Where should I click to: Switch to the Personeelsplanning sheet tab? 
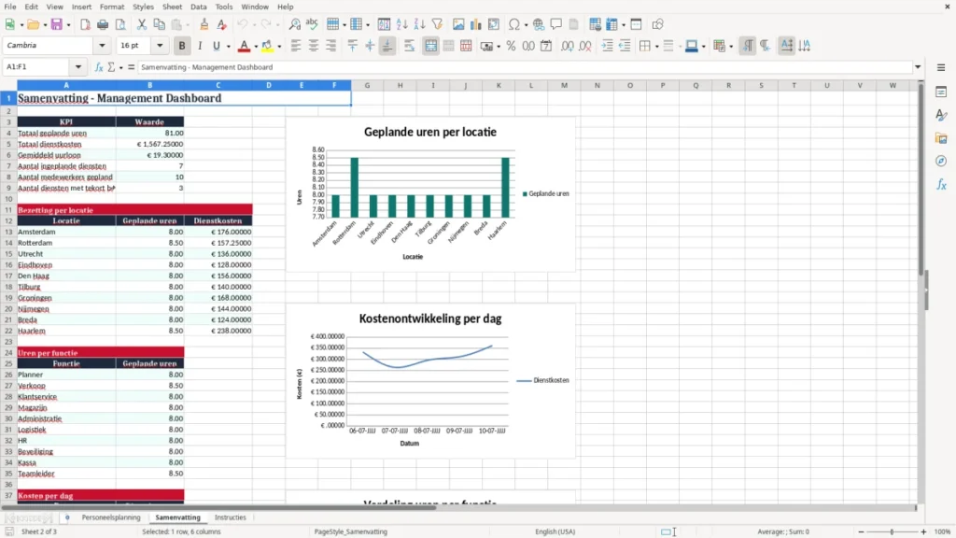(x=111, y=517)
